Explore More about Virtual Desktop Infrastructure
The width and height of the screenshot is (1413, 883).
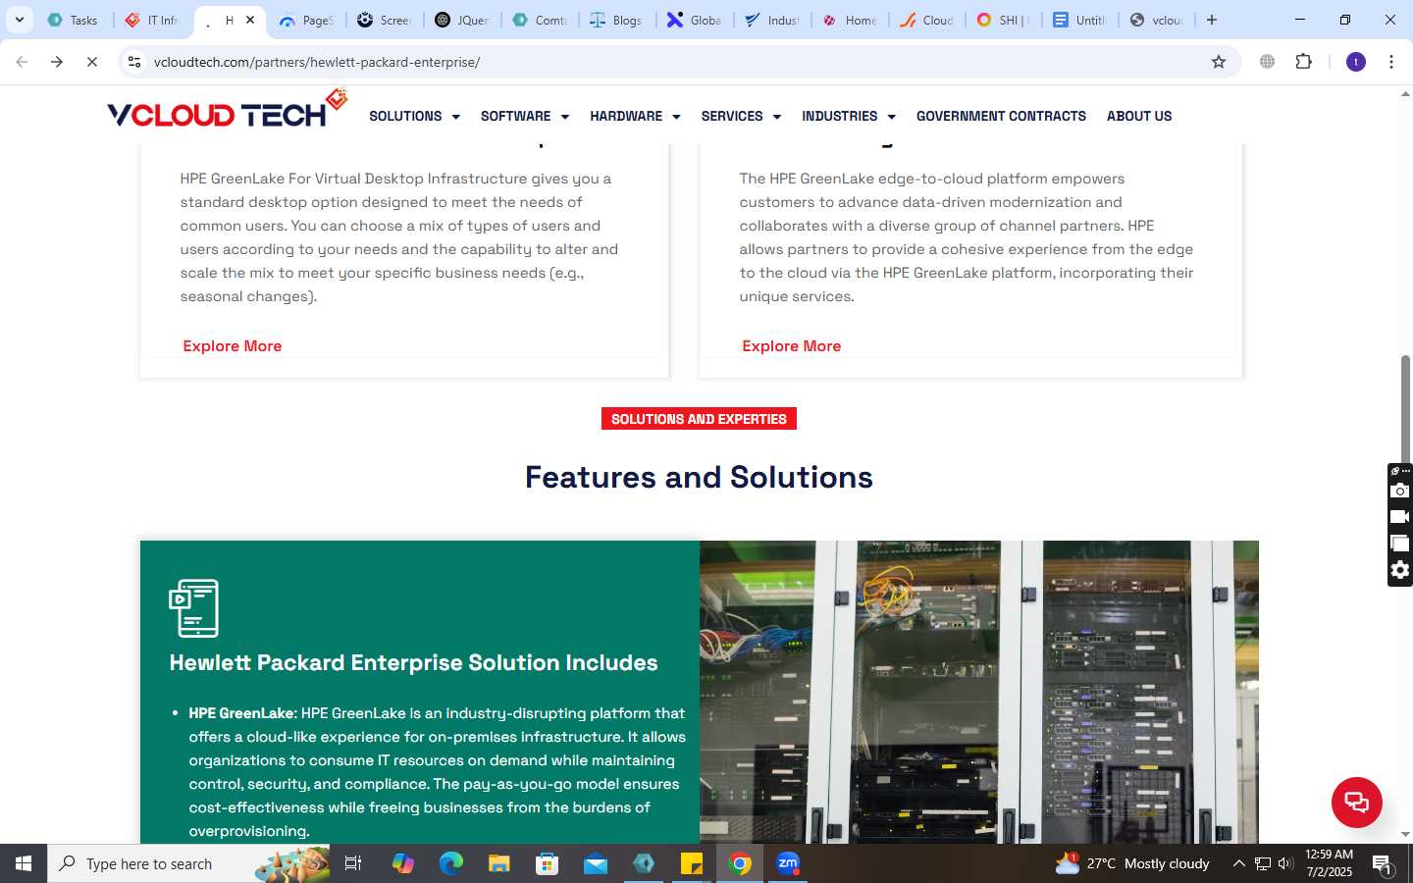pos(233,346)
